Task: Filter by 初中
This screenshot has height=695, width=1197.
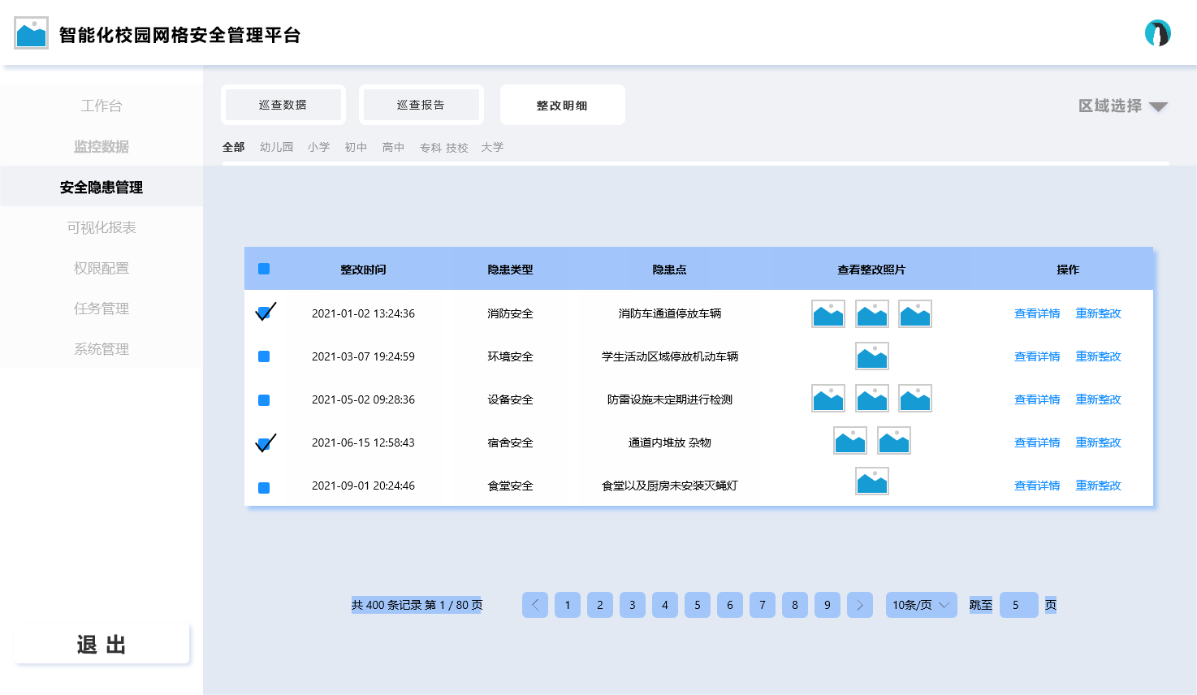Action: click(356, 147)
